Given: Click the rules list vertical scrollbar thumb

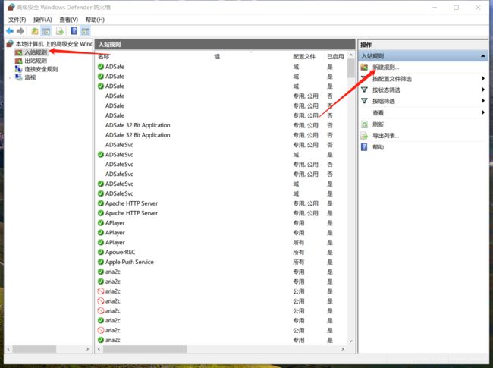Looking at the screenshot, I should (350, 68).
